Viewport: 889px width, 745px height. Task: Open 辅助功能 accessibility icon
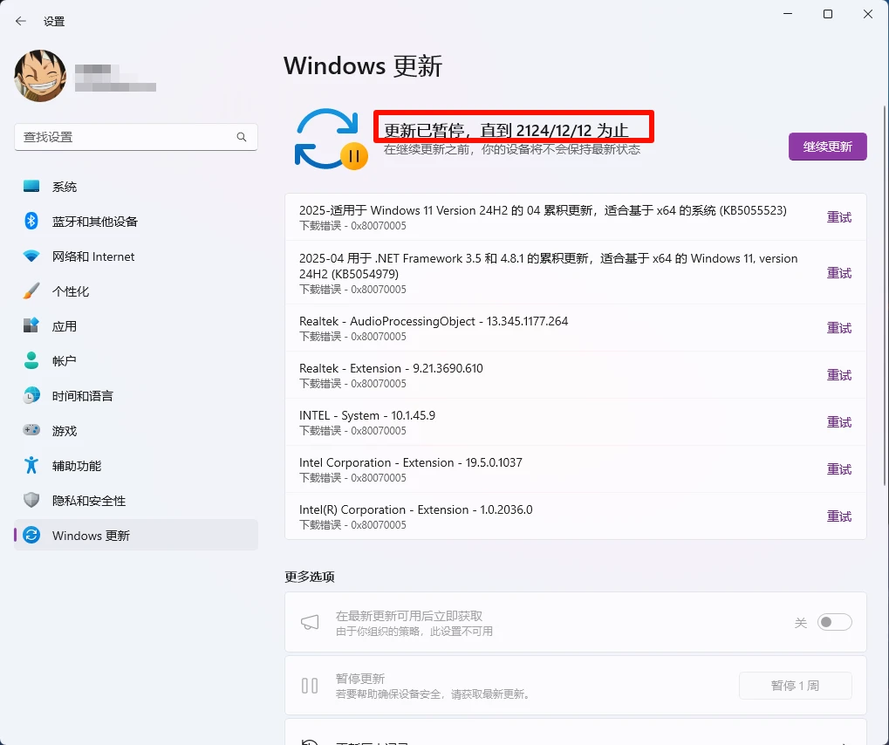click(31, 465)
